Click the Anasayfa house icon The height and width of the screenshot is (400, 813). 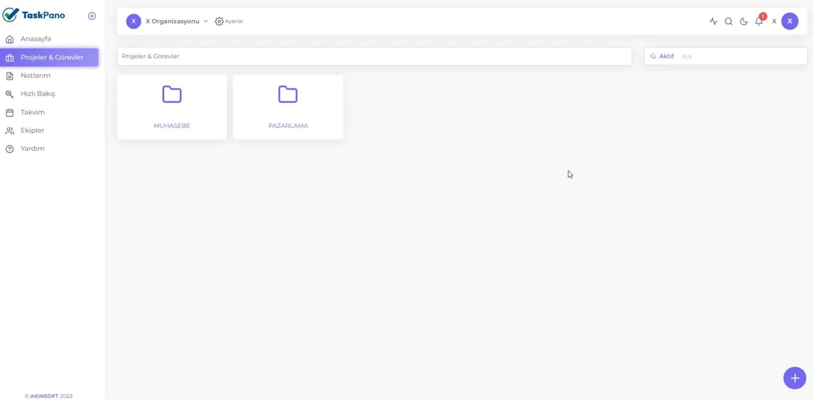coord(10,39)
